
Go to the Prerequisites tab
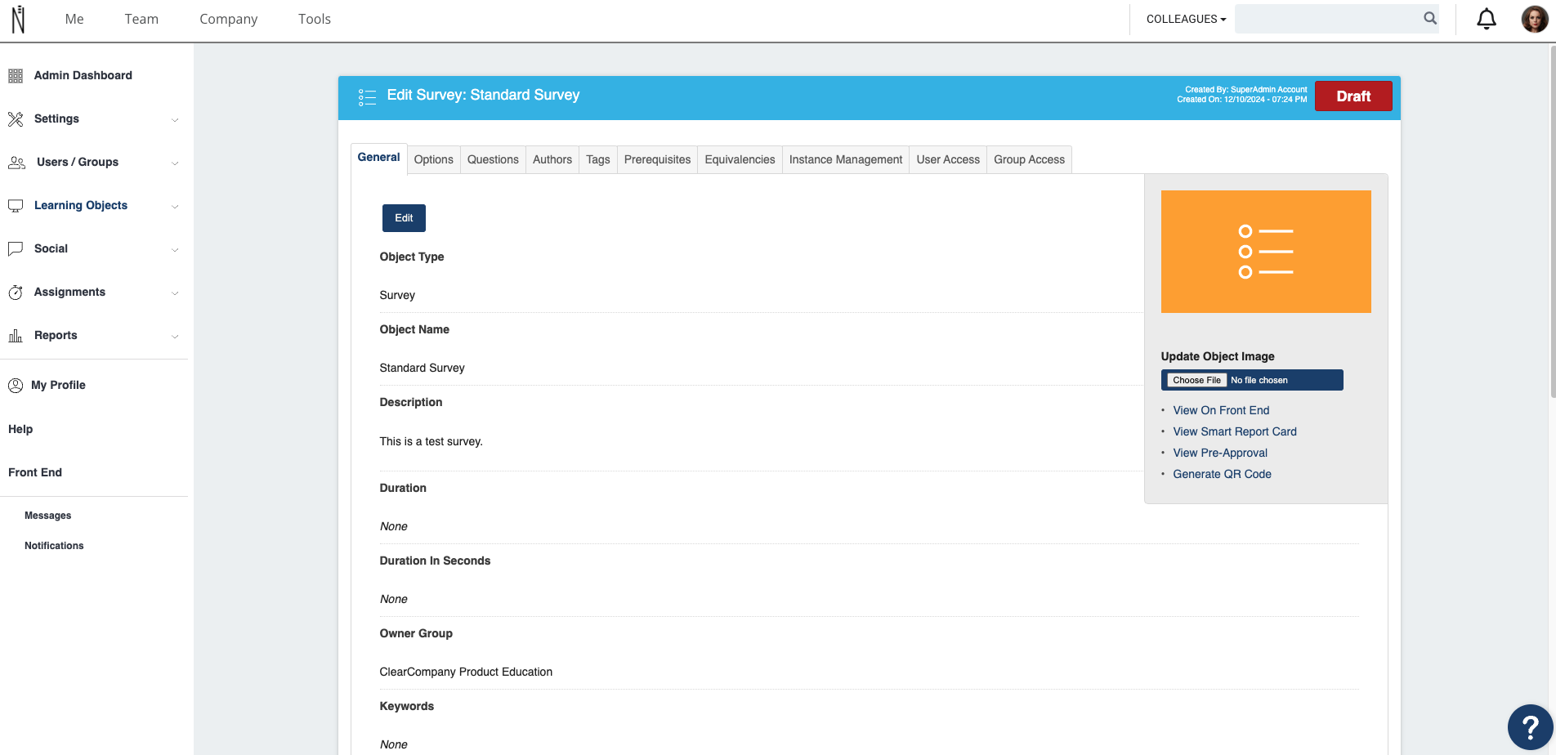(x=657, y=159)
